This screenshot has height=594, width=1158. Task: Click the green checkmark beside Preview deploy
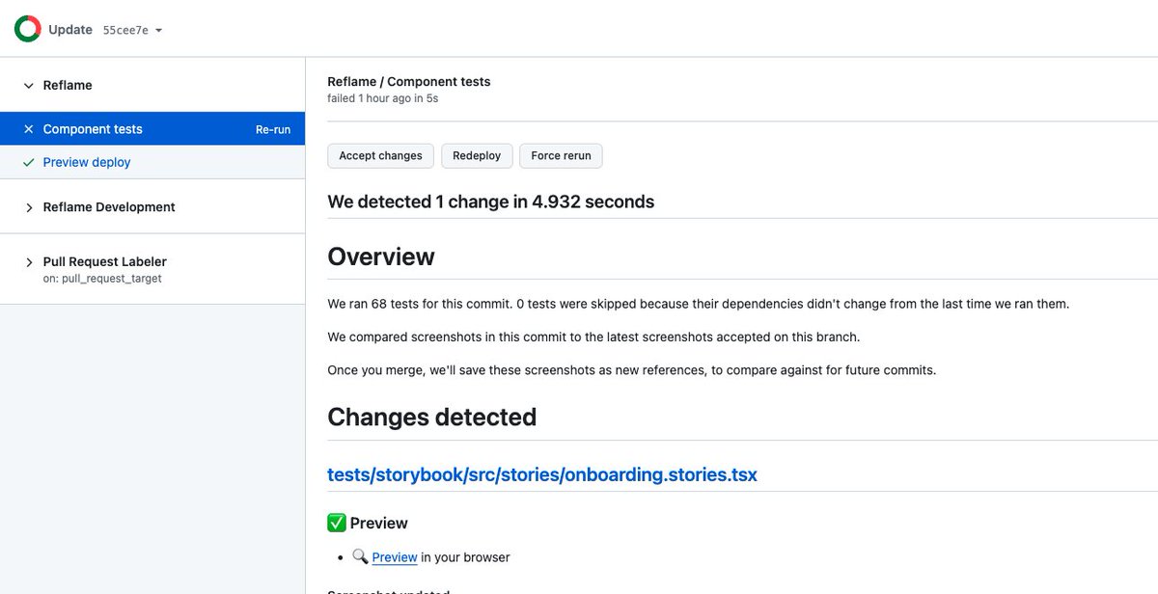pos(28,162)
